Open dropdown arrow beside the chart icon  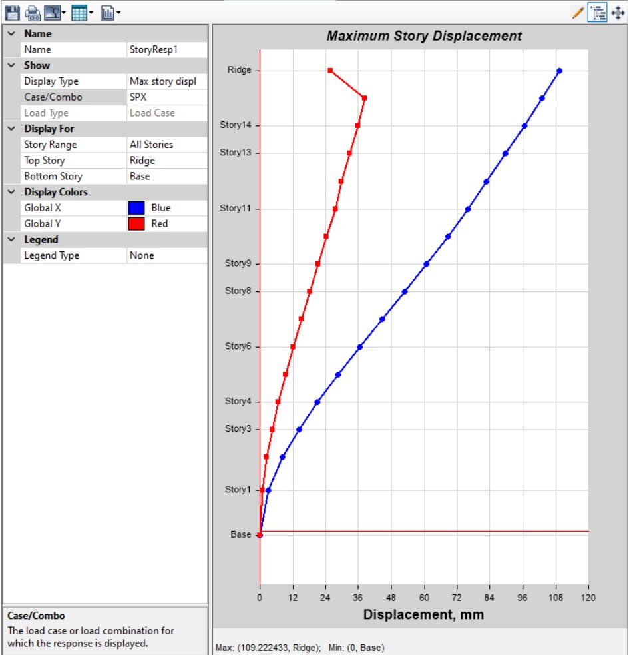tap(118, 12)
